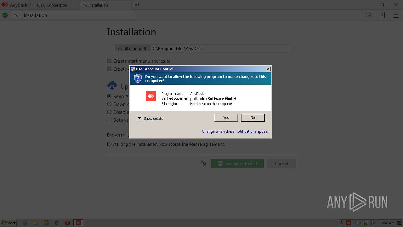Image resolution: width=403 pixels, height=227 pixels.
Task: Toggle the Beta version checkbox
Action: click(109, 120)
